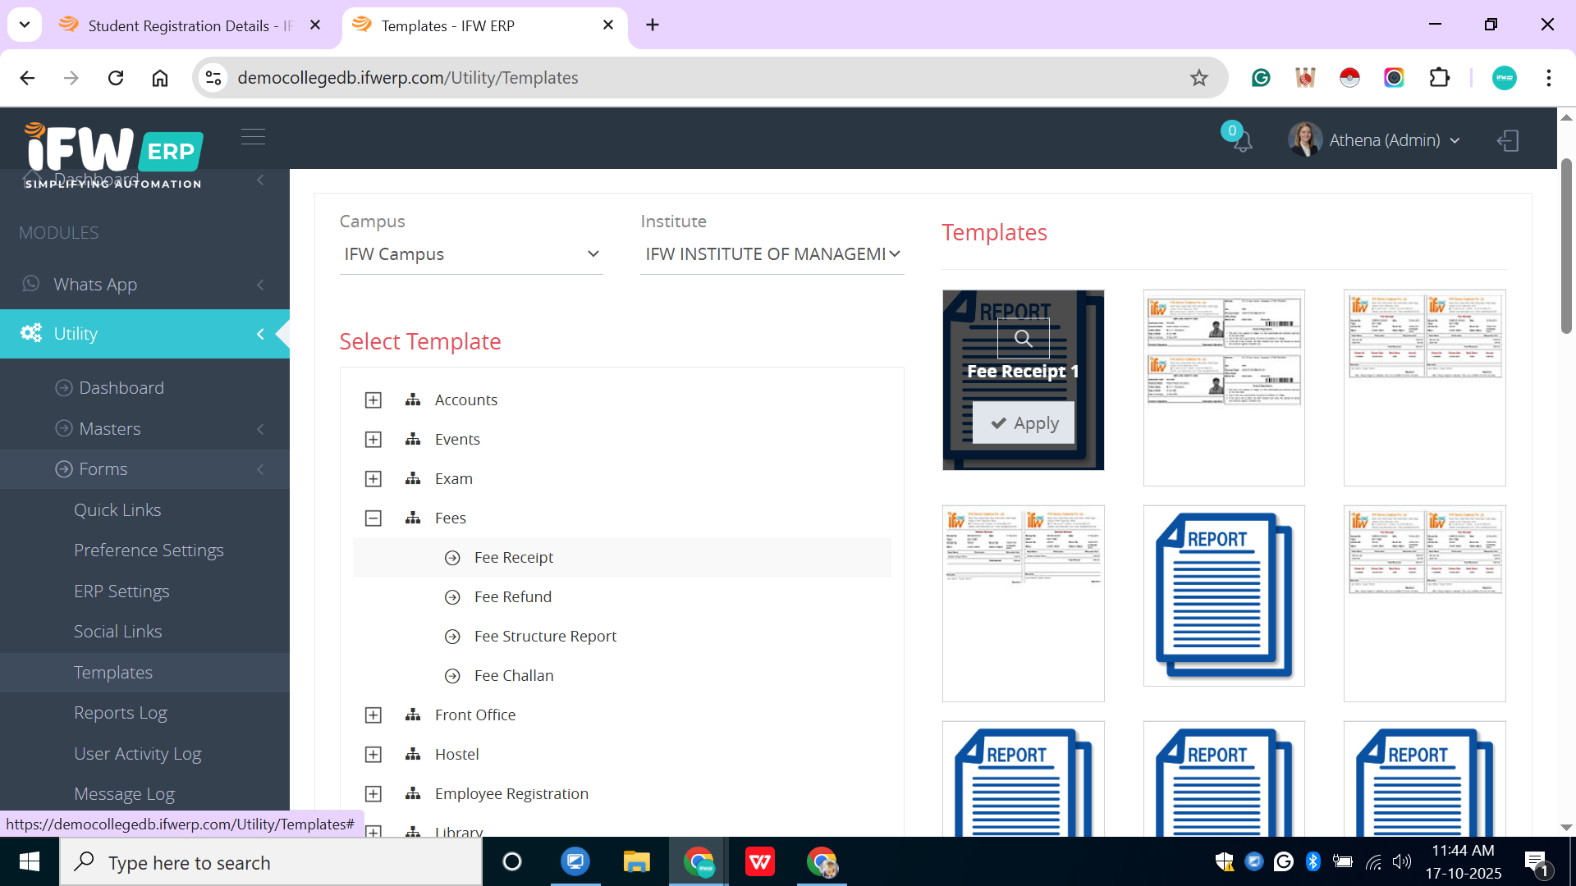Click the magnifier preview icon on Fee Receipt 1

click(x=1023, y=338)
